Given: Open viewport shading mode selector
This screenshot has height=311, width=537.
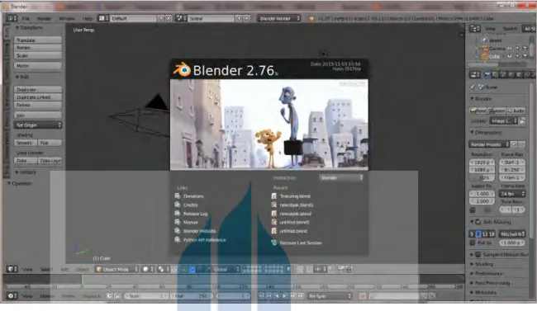Looking at the screenshot, I should pyautogui.click(x=148, y=269).
